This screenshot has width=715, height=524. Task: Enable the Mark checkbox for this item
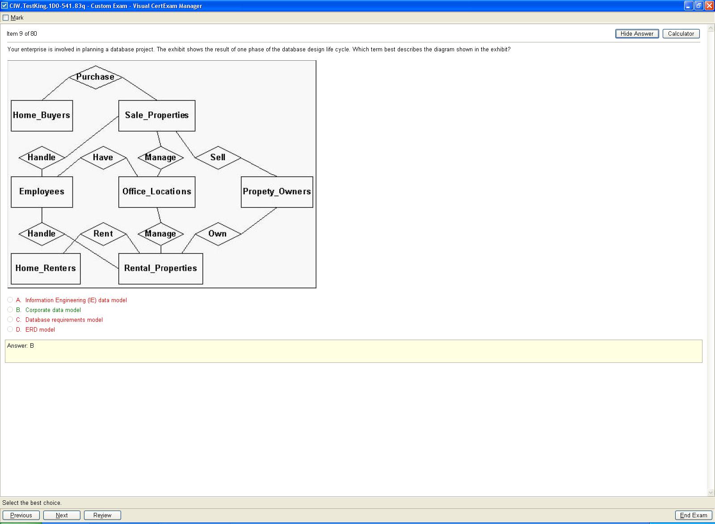pos(6,18)
